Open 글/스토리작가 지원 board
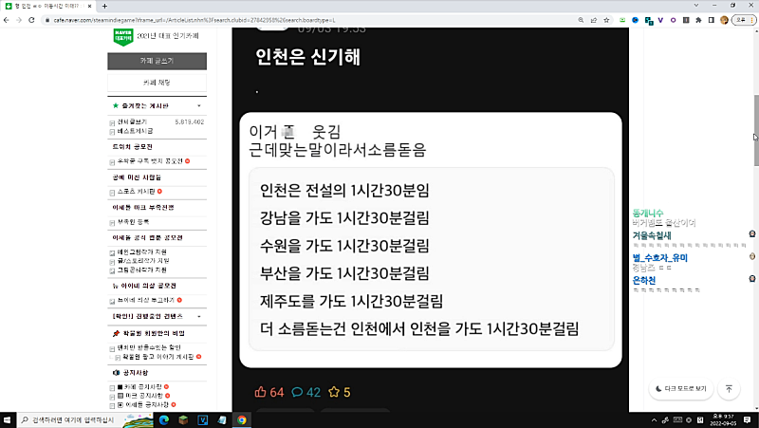 click(143, 261)
